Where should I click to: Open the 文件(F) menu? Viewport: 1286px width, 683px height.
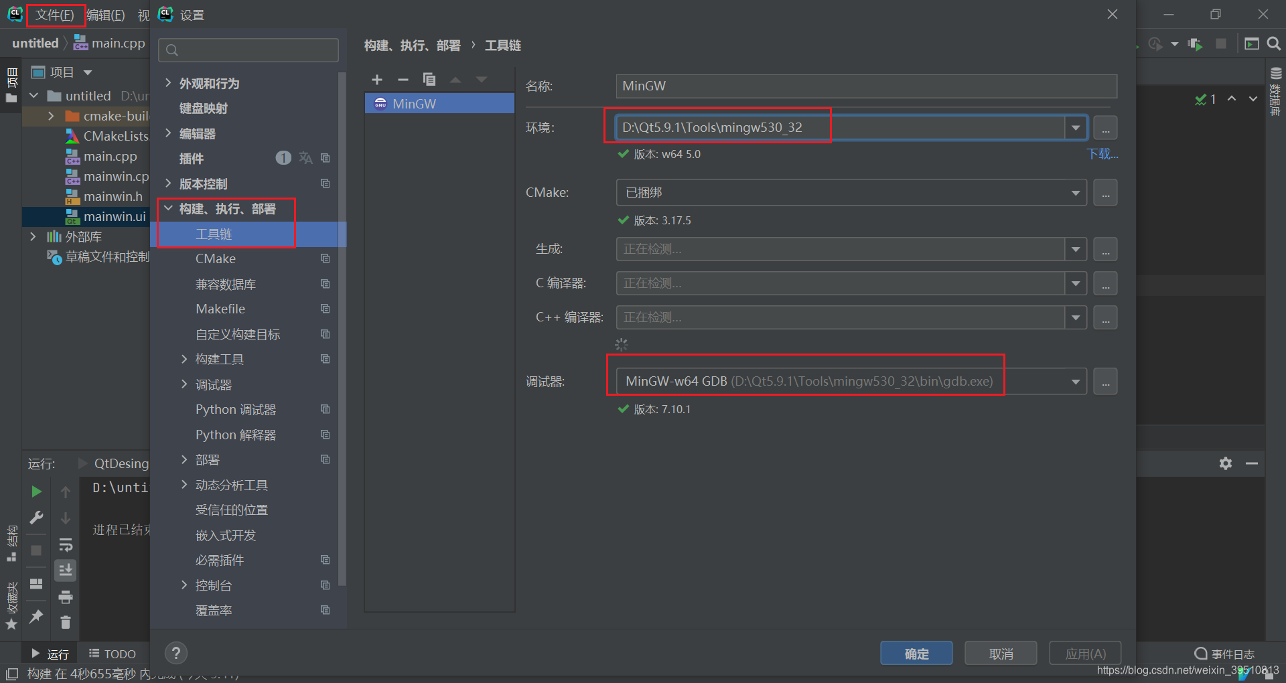[55, 15]
